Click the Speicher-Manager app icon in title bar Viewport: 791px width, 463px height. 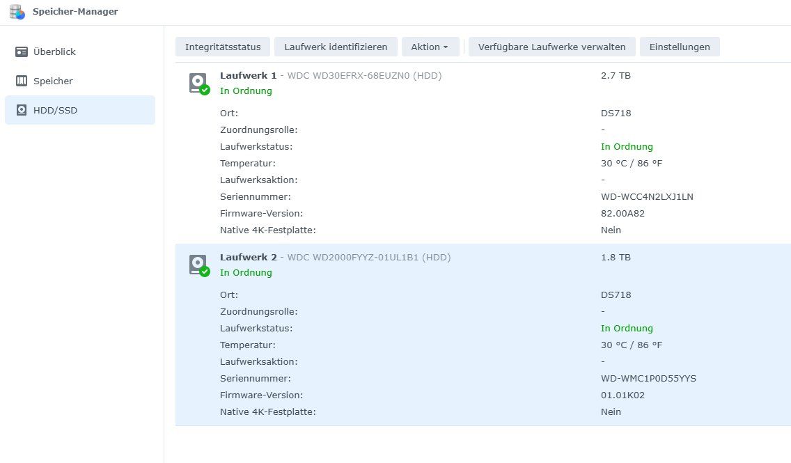pyautogui.click(x=17, y=12)
